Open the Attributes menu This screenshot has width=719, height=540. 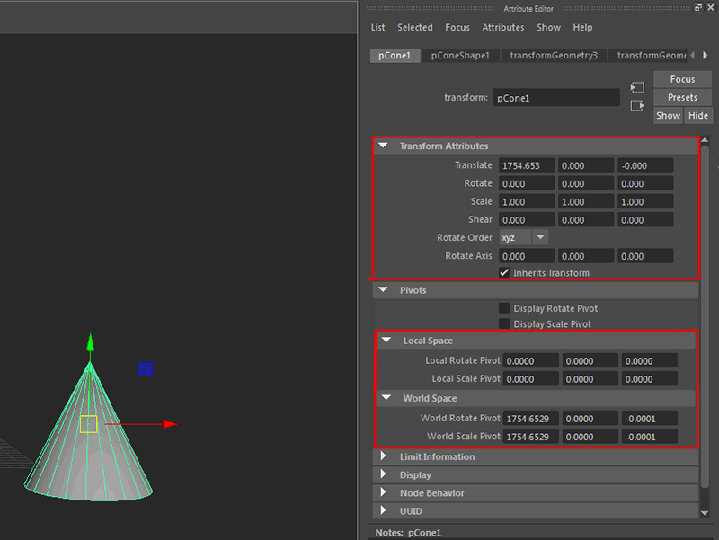502,28
